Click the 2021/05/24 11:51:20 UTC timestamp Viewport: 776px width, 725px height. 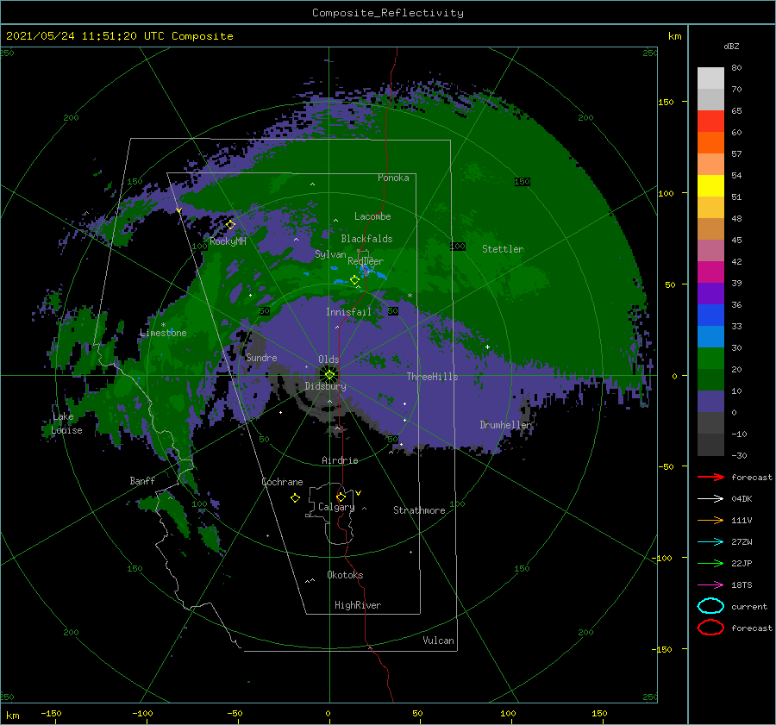coord(119,36)
